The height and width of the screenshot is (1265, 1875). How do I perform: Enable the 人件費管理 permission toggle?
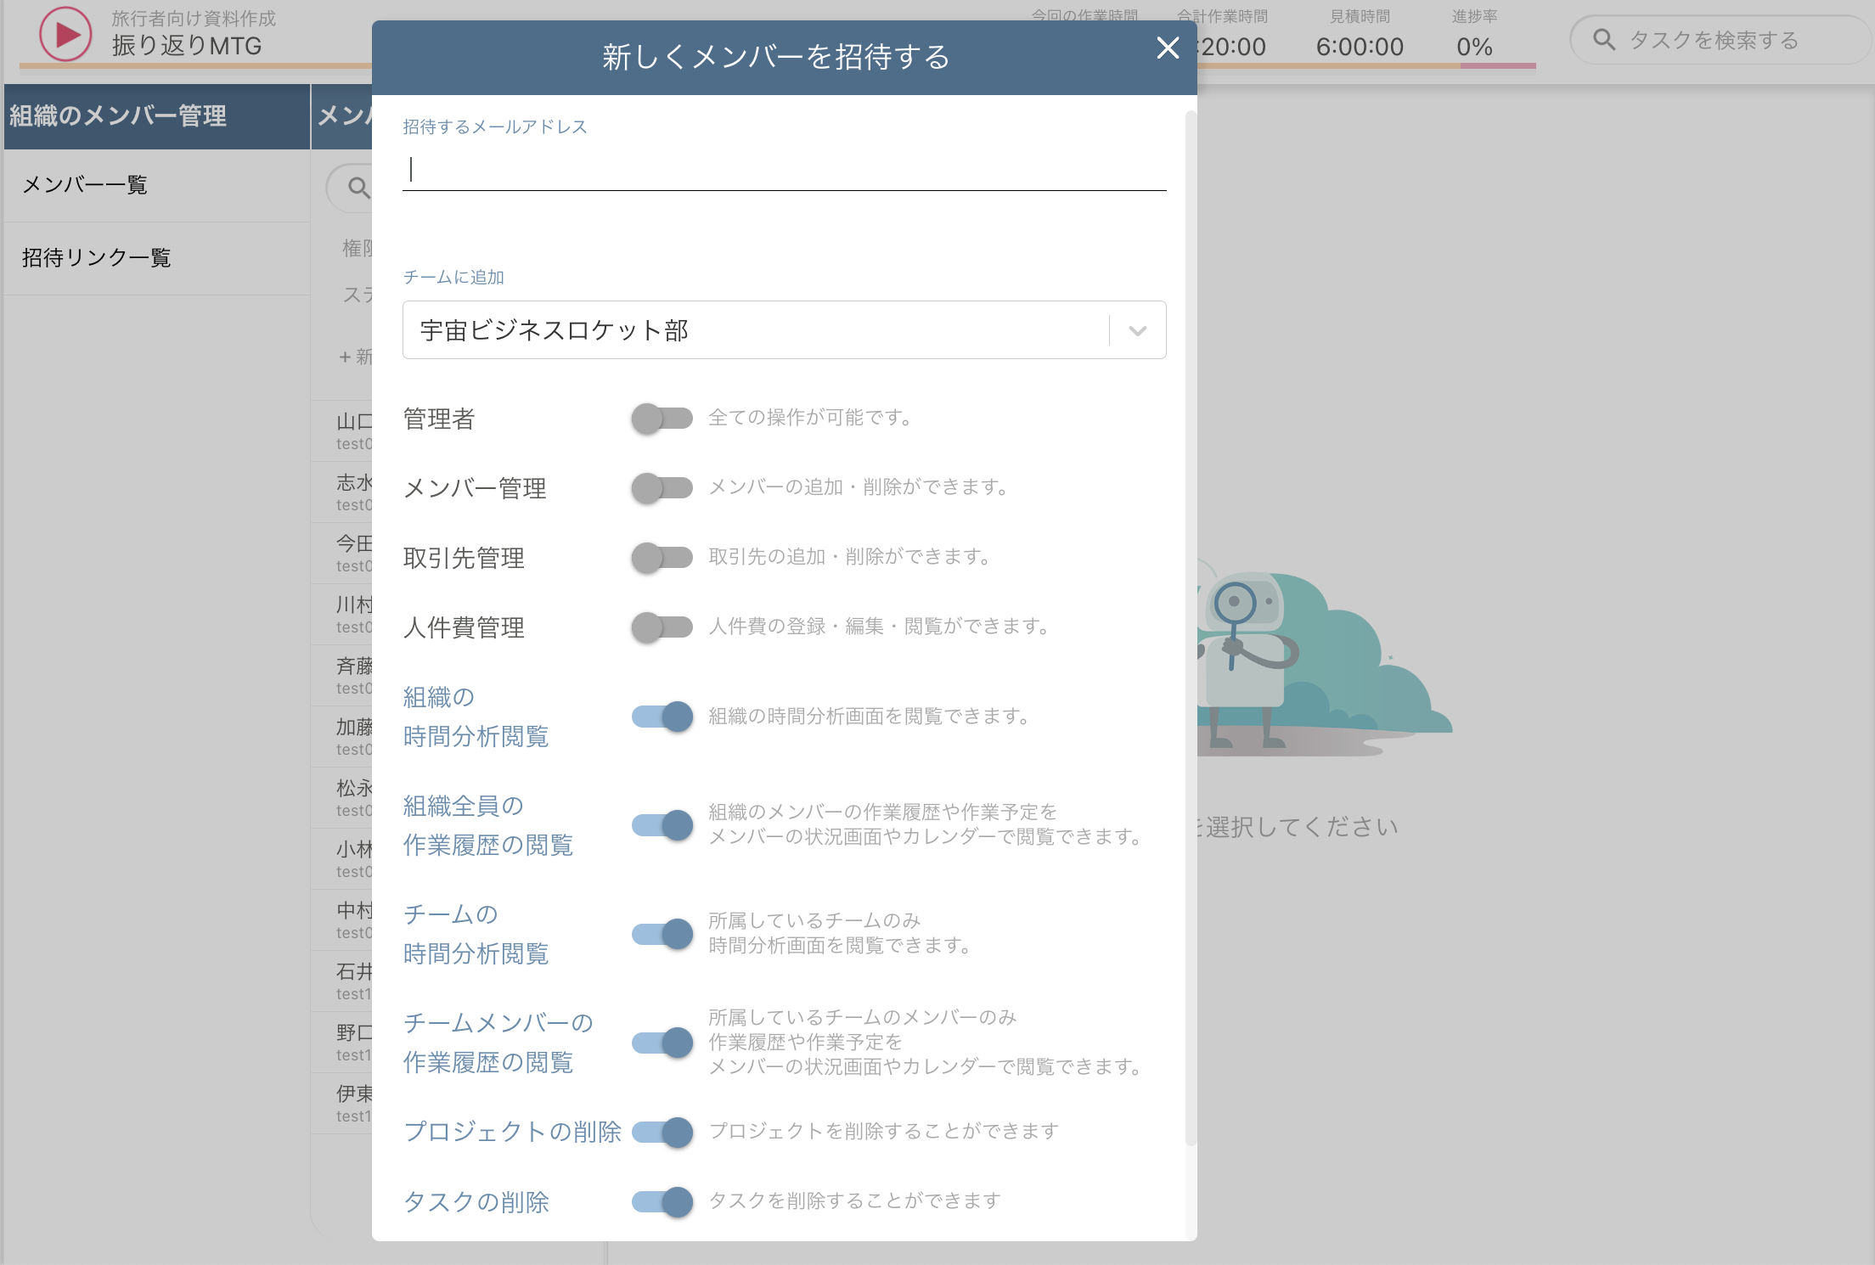pos(662,627)
